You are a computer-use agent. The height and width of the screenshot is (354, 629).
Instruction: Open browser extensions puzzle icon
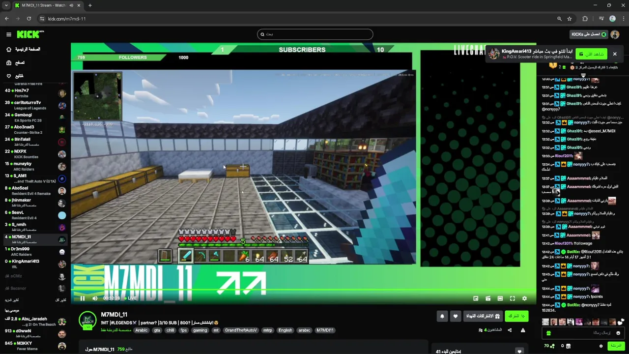[x=585, y=19]
